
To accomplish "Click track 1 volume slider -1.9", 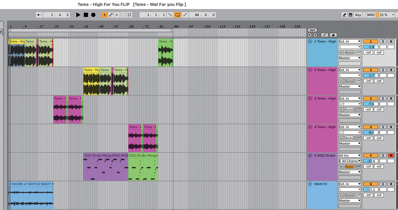I will pos(371,47).
